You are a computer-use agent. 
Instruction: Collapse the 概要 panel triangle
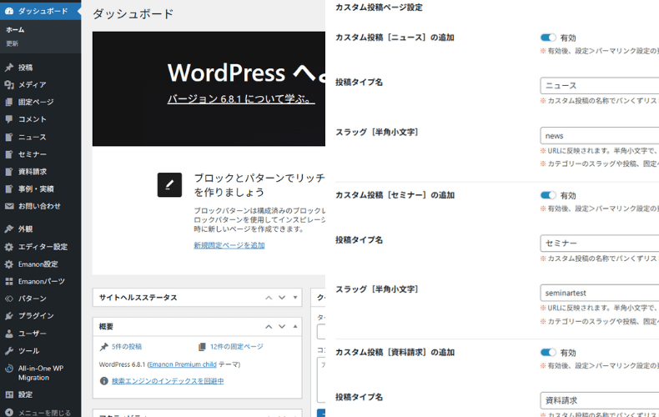(295, 326)
